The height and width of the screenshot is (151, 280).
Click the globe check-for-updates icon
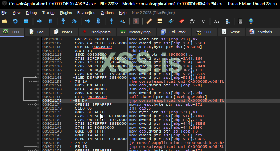(x=251, y=21)
